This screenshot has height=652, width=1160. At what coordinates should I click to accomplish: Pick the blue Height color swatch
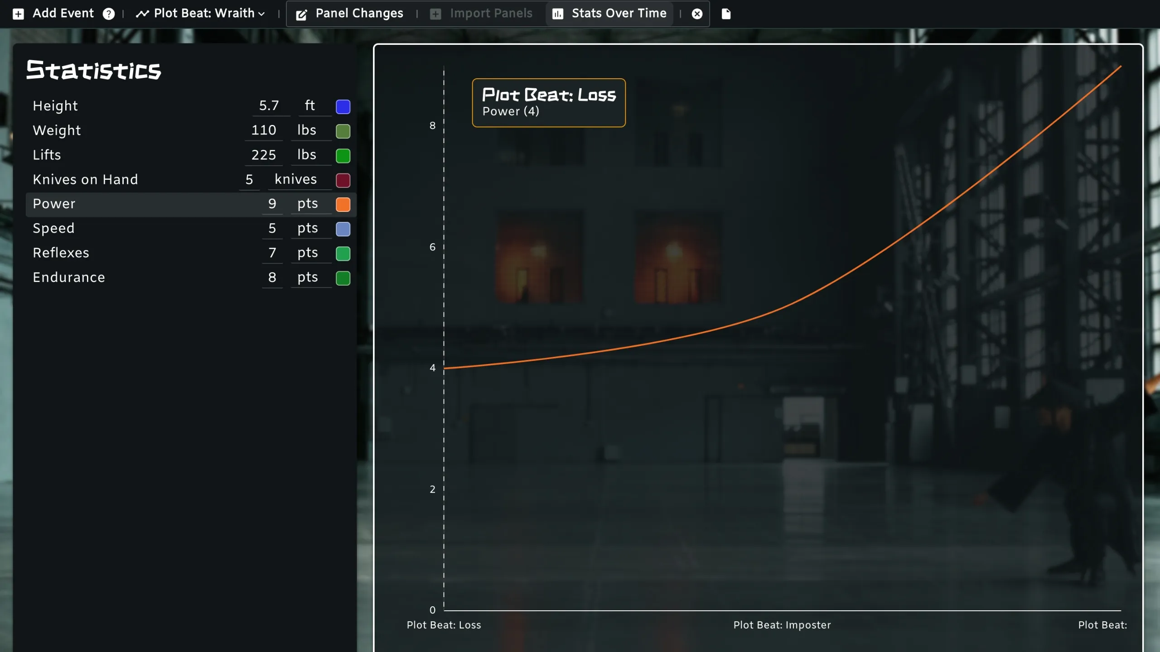343,106
